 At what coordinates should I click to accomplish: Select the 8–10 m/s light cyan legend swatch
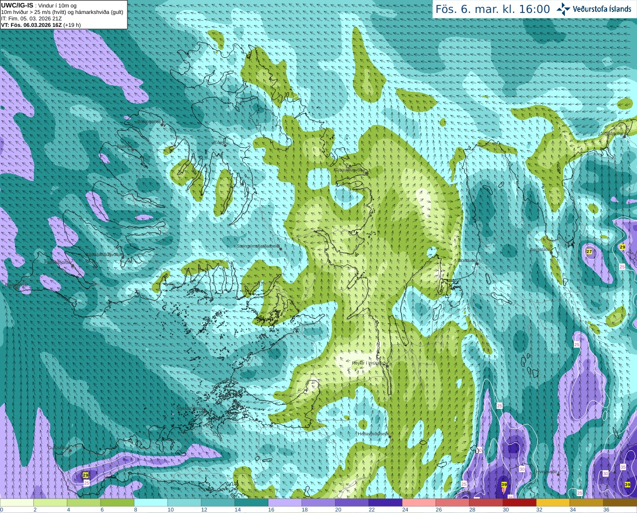[x=151, y=503]
